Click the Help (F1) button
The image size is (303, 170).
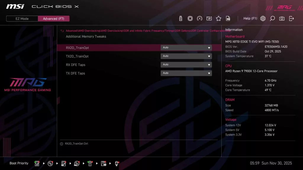tap(250, 18)
